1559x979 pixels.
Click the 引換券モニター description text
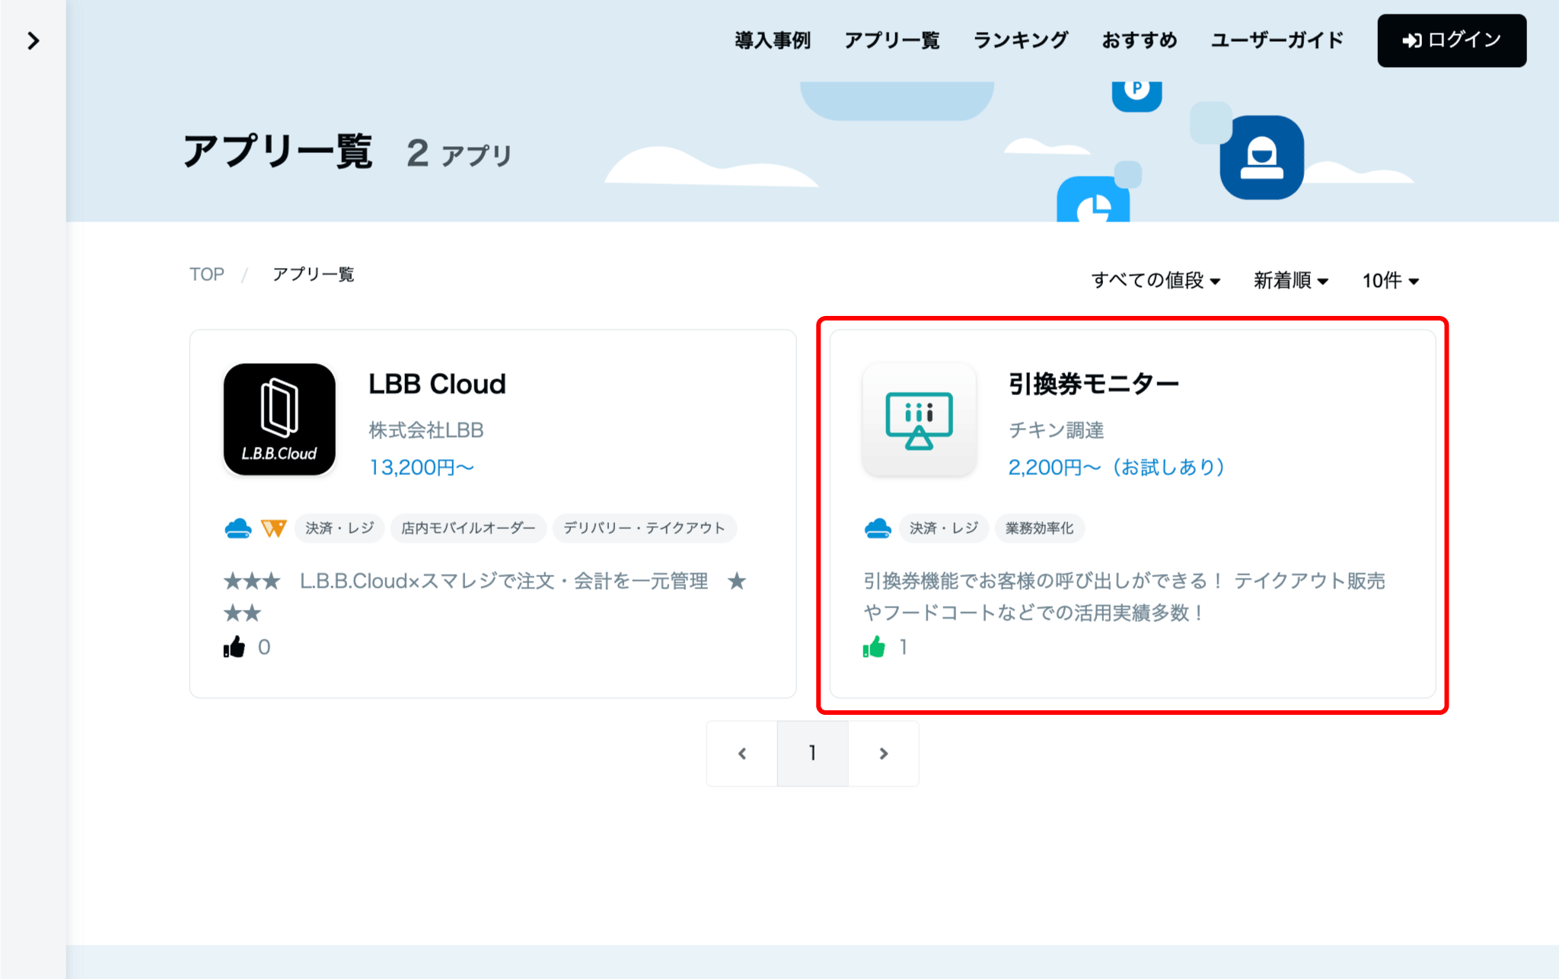point(1124,596)
